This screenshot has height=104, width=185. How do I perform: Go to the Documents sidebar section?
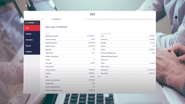click(x=32, y=40)
